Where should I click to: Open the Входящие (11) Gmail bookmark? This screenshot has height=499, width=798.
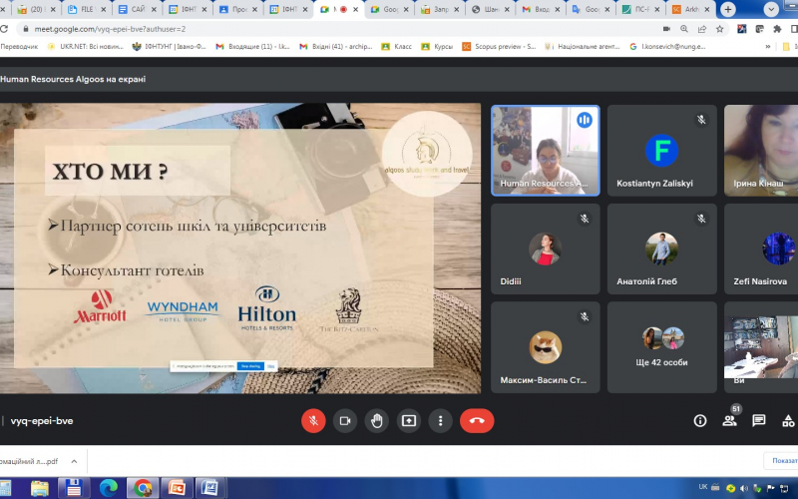tap(253, 46)
